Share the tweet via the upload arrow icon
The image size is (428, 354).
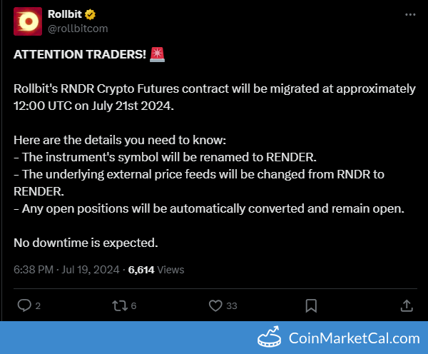[x=407, y=305]
